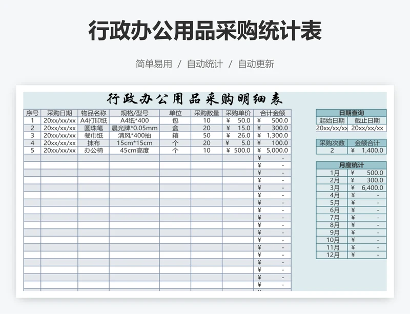Click the '合计金额' column header
Viewport: 410px width, 314px height.
(x=273, y=113)
